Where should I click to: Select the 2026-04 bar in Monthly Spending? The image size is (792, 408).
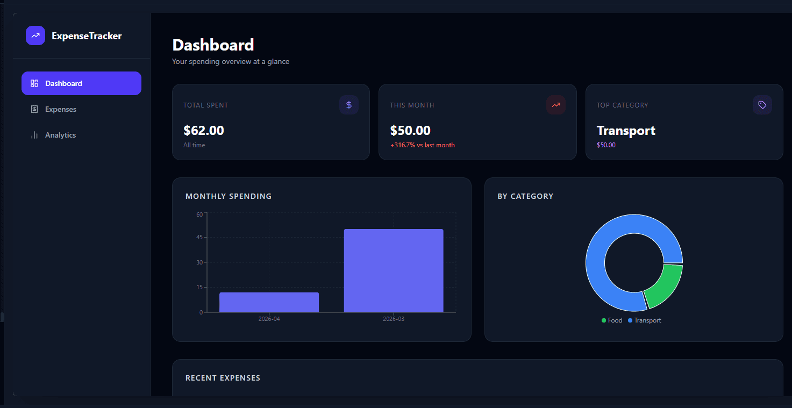269,302
